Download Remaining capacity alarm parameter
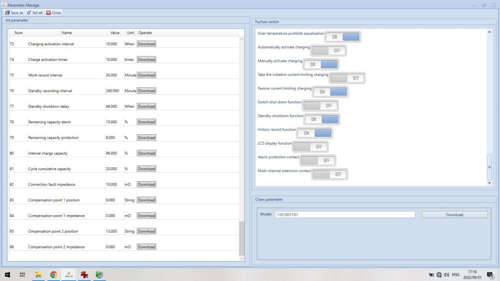The width and height of the screenshot is (500, 281). pyautogui.click(x=146, y=122)
